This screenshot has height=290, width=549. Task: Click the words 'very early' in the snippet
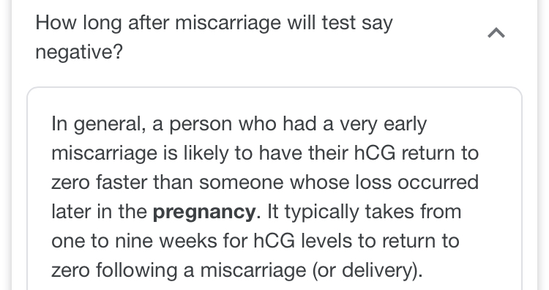coord(383,124)
